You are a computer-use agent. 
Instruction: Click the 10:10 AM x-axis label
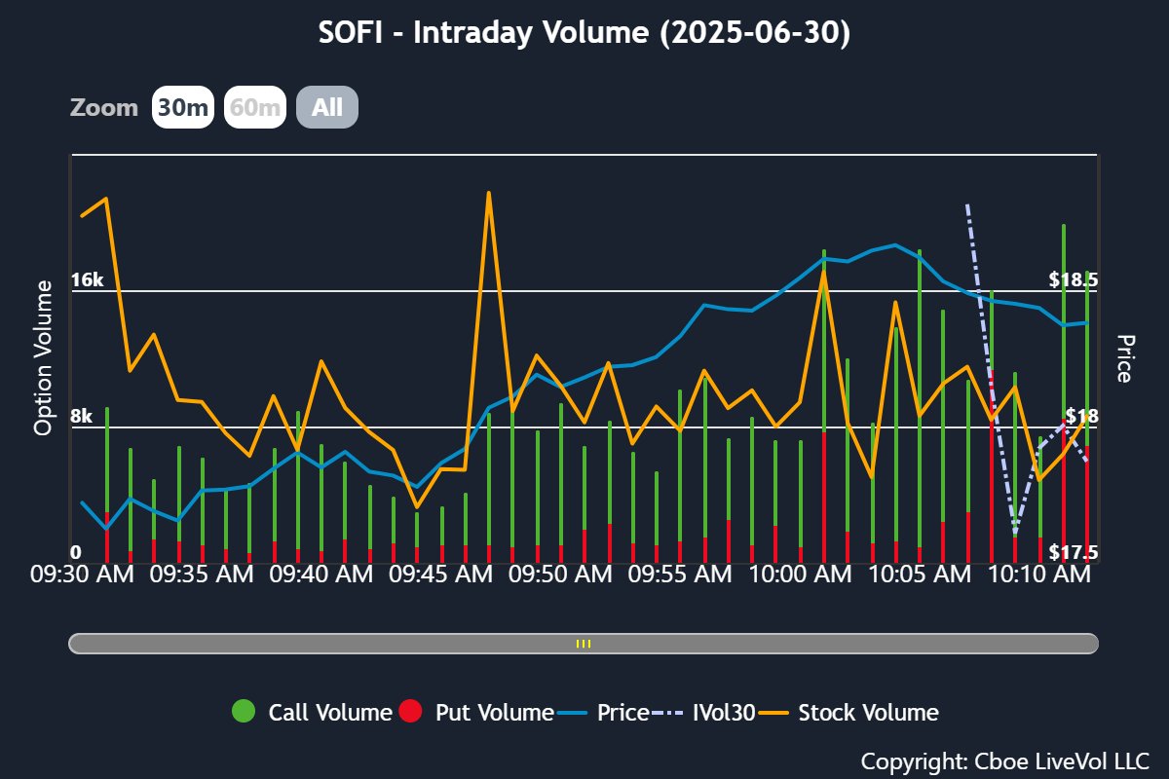click(x=1038, y=575)
